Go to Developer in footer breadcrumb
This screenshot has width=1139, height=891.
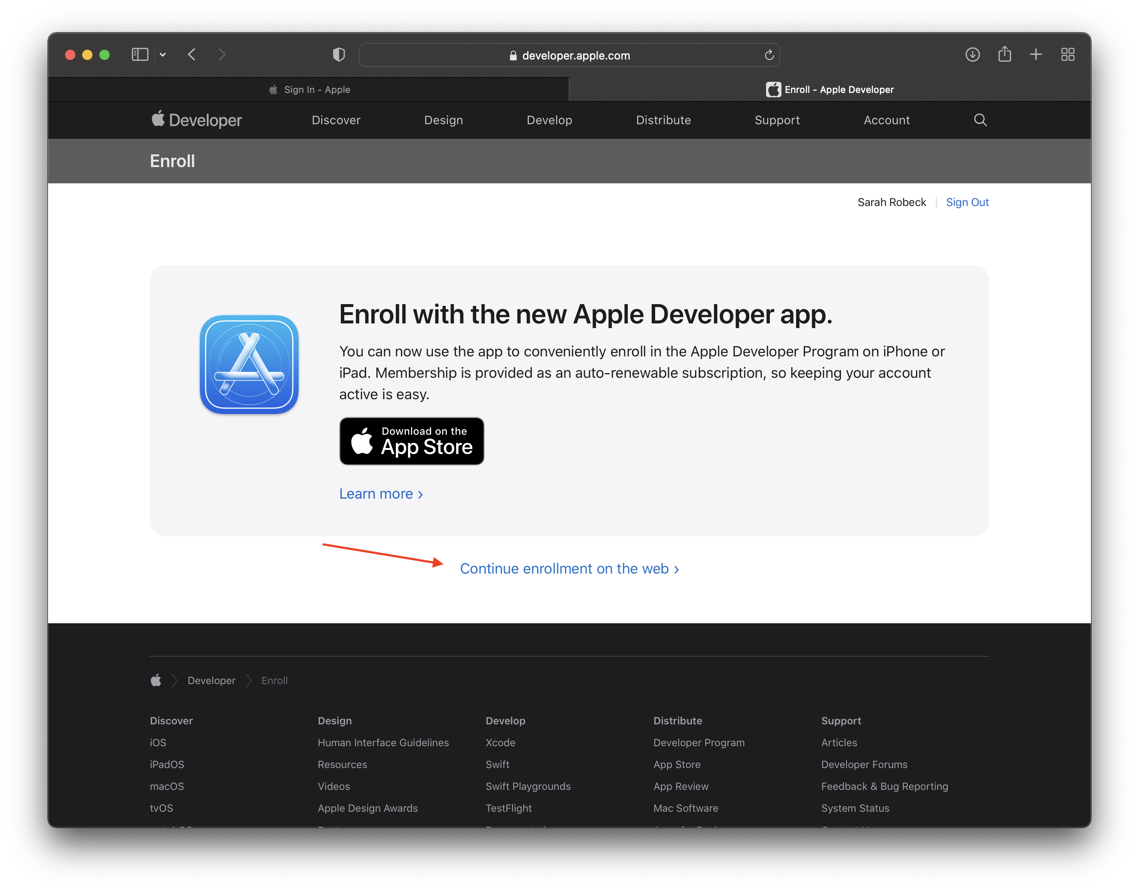tap(212, 681)
